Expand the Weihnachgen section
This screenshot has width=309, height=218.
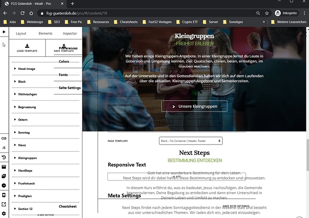click(x=28, y=94)
